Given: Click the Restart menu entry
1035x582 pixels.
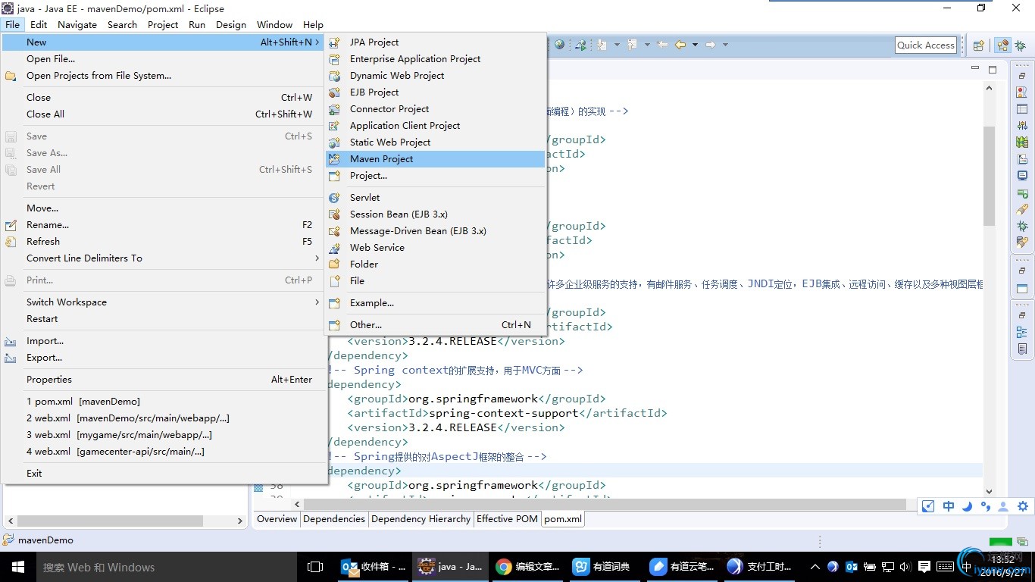Looking at the screenshot, I should (164, 318).
